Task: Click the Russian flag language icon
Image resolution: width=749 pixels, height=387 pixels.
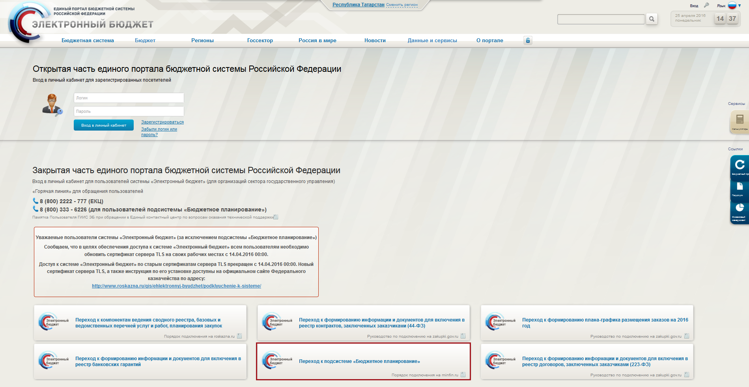Action: 732,6
